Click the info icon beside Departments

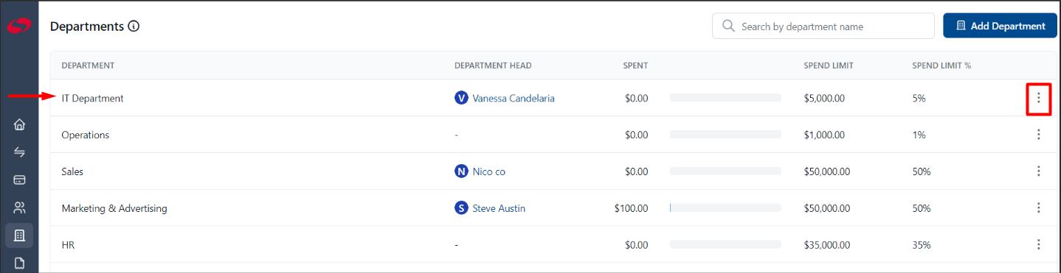point(134,26)
